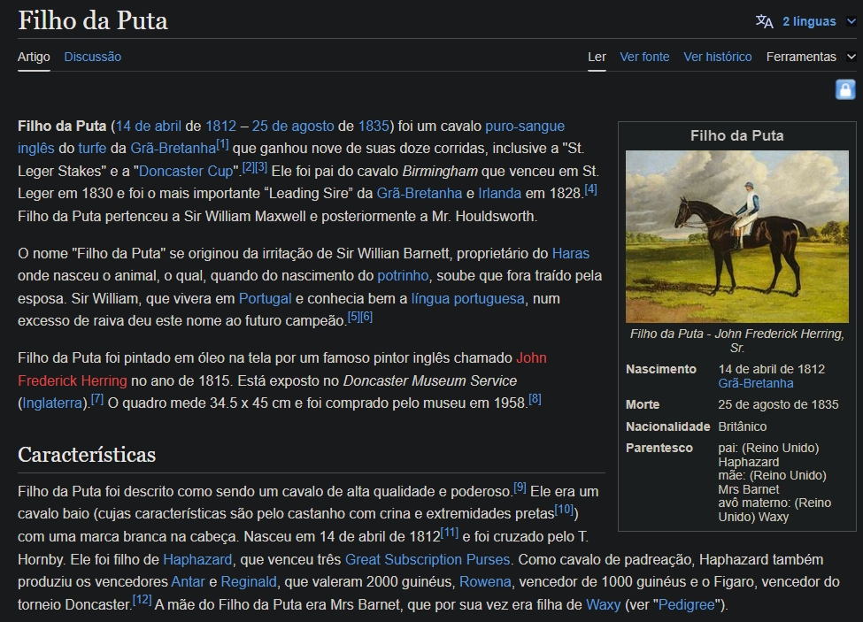Image resolution: width=863 pixels, height=622 pixels.
Task: Jump to footnote reference [8]
Action: [x=535, y=399]
